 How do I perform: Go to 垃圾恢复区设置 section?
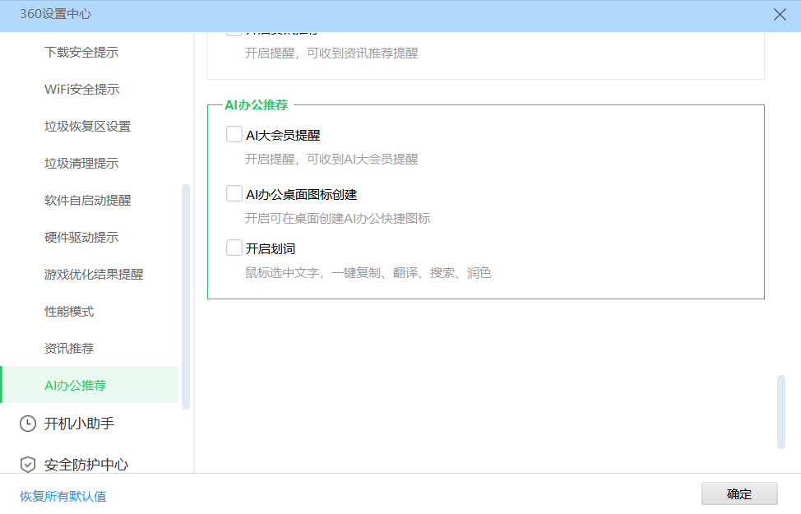87,126
